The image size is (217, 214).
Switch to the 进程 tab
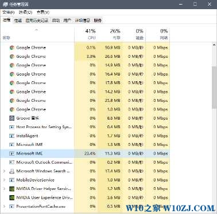[x=6, y=20]
